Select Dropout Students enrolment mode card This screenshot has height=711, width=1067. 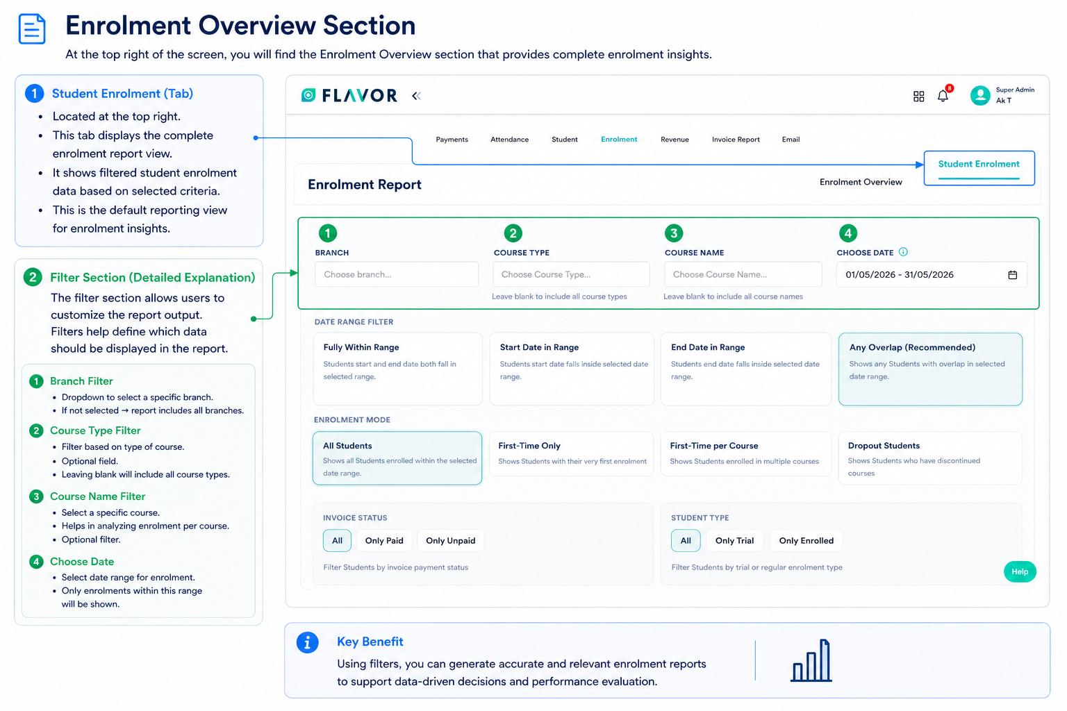pos(930,458)
